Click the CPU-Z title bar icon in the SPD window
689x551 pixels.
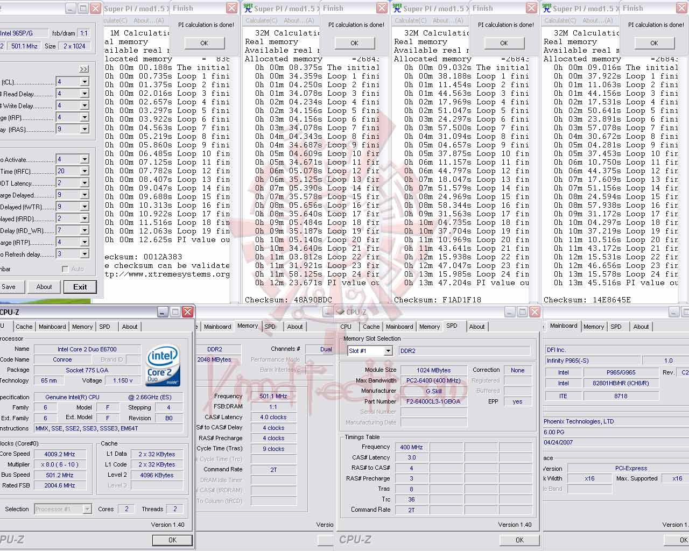(340, 312)
